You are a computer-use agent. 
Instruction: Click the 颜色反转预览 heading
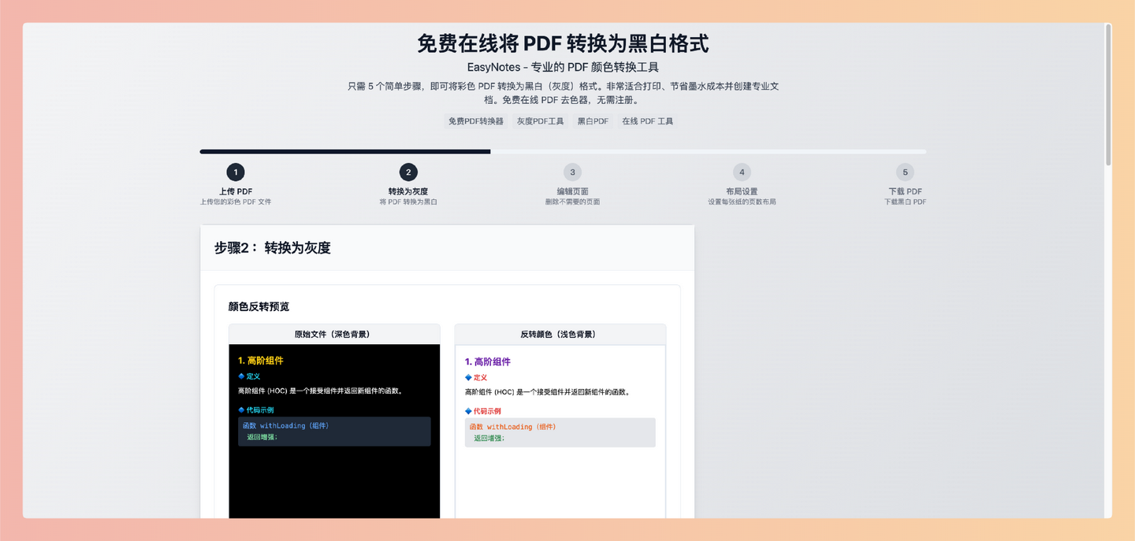[259, 306]
